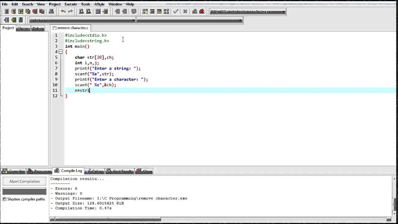Image resolution: width=398 pixels, height=224 pixels.
Task: Toggle Shorten compiler paths checkbox
Action: (x=4, y=199)
